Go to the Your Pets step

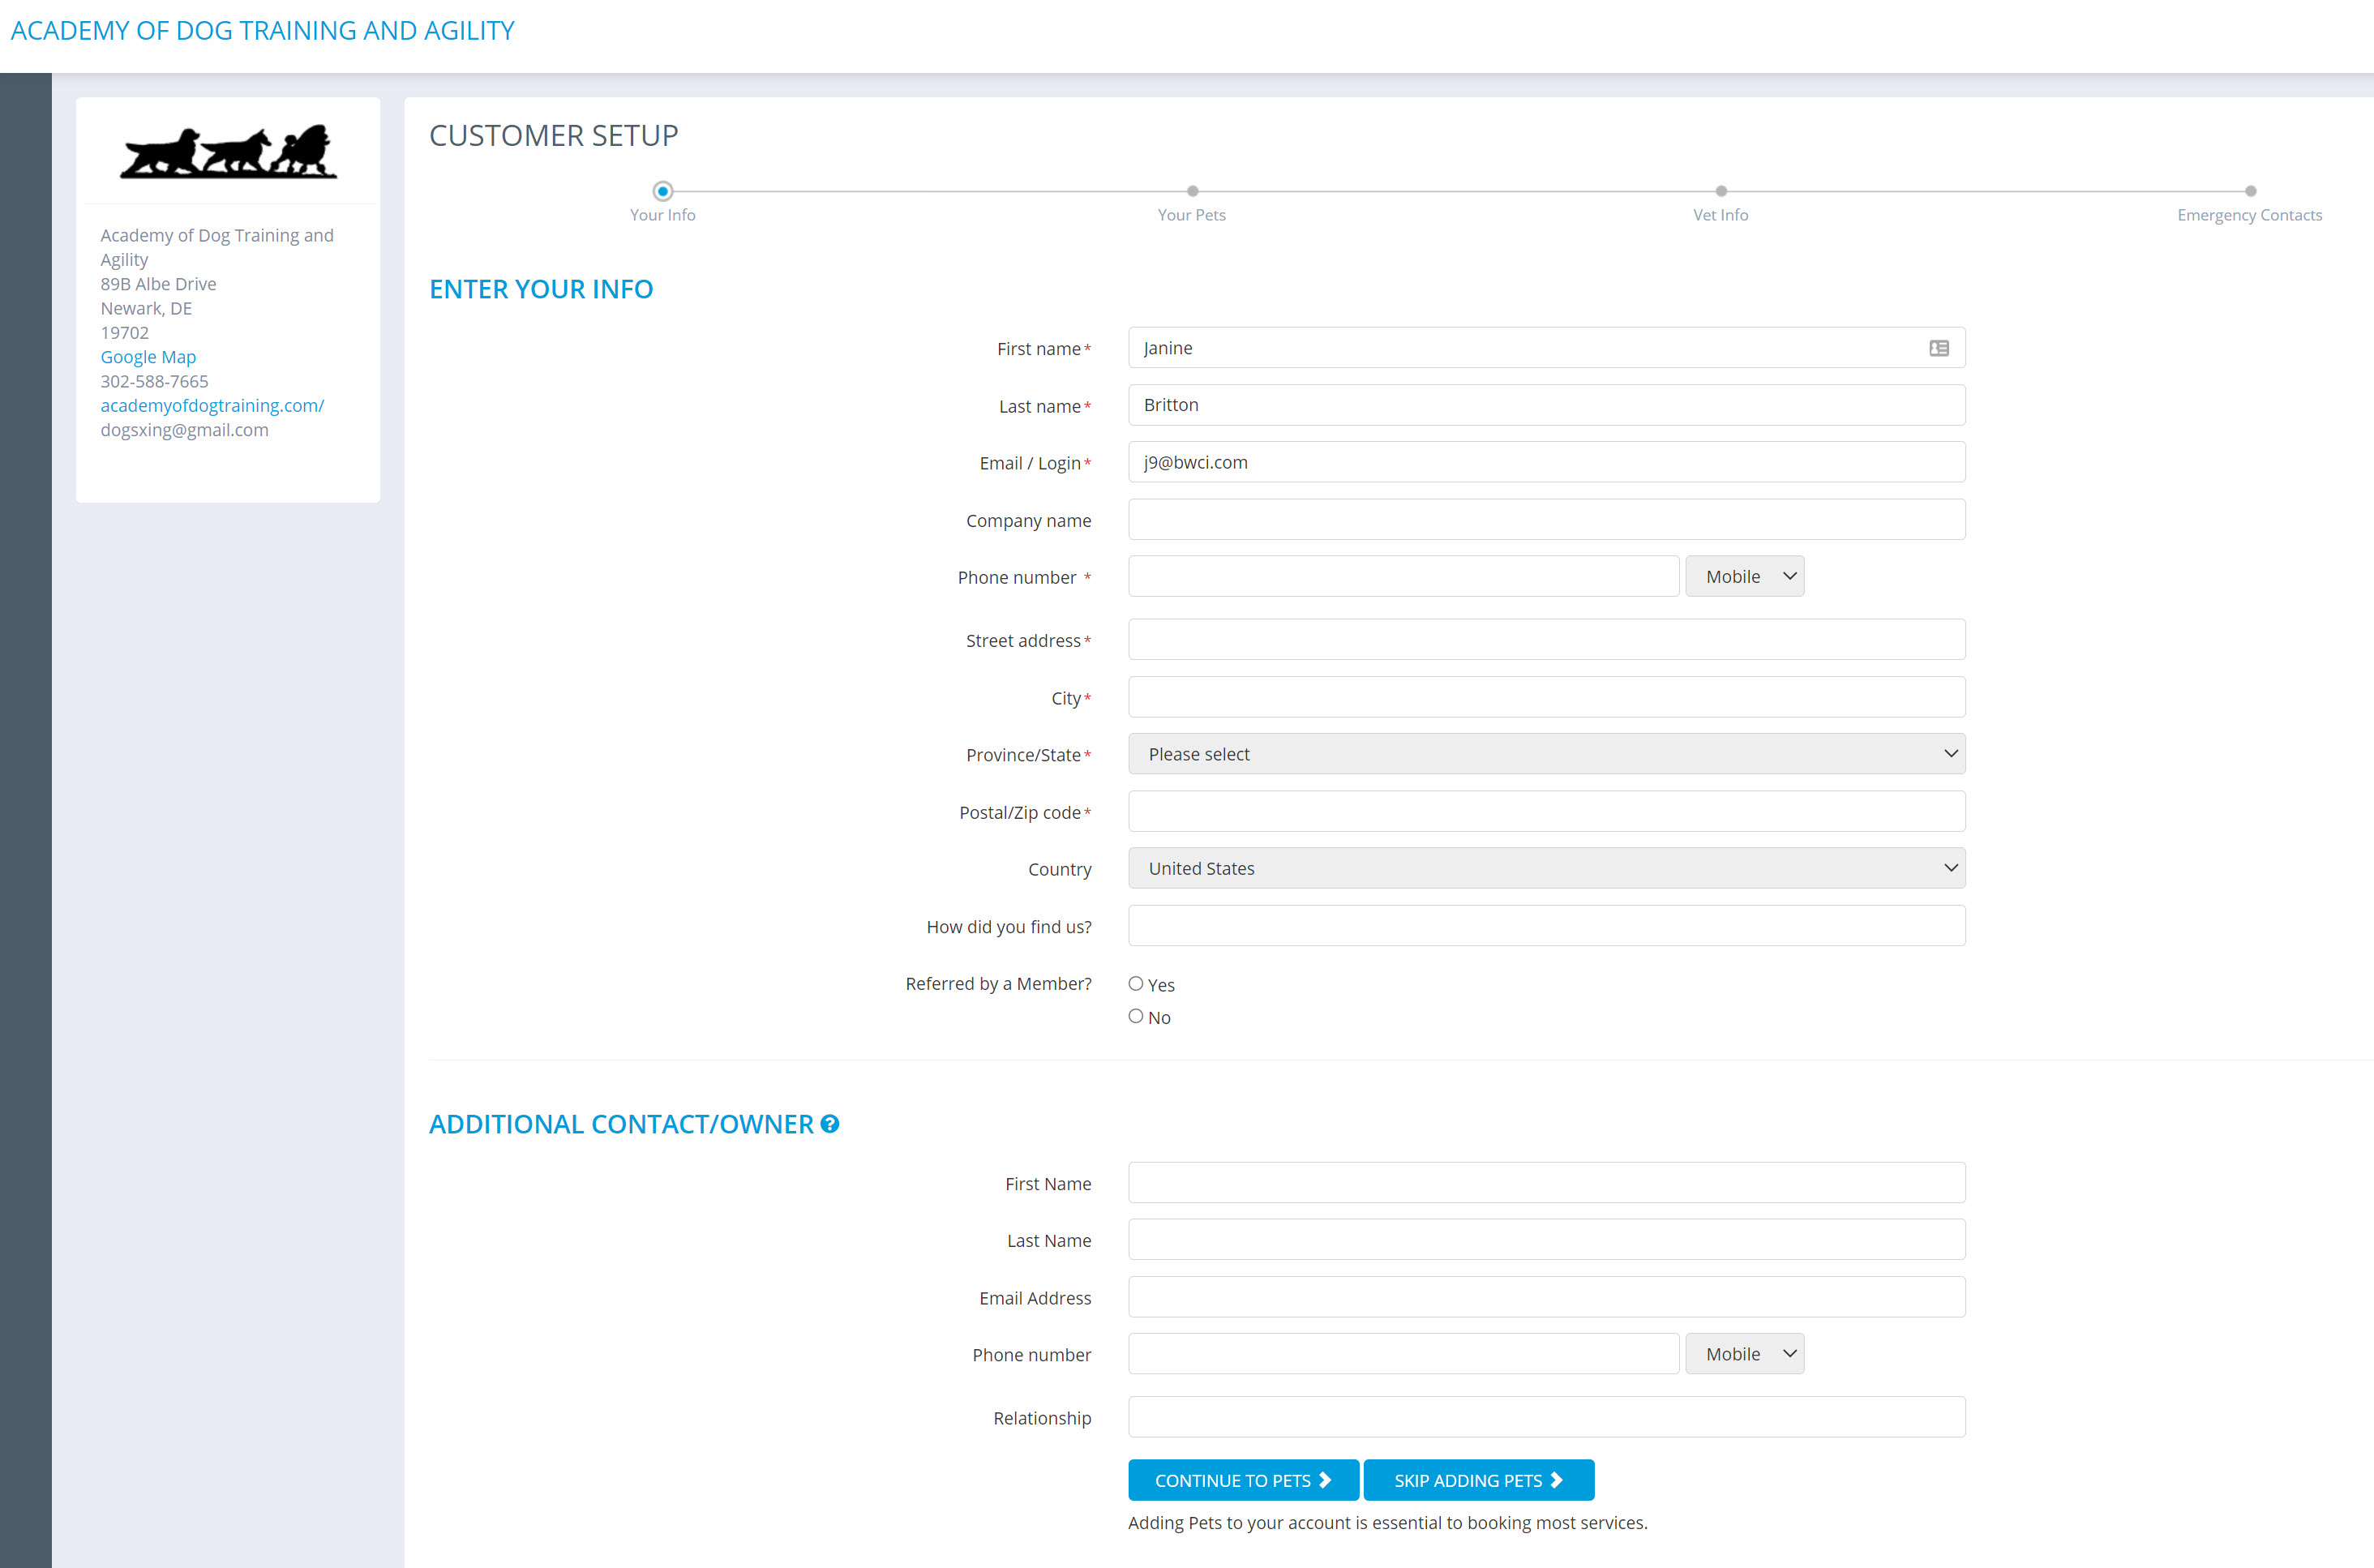pyautogui.click(x=1192, y=191)
